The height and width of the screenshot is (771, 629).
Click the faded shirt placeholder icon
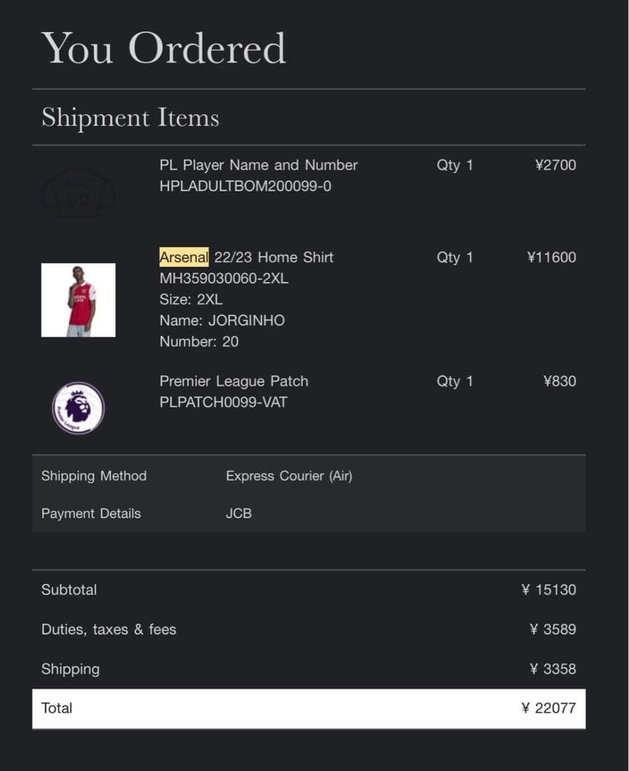(x=78, y=192)
